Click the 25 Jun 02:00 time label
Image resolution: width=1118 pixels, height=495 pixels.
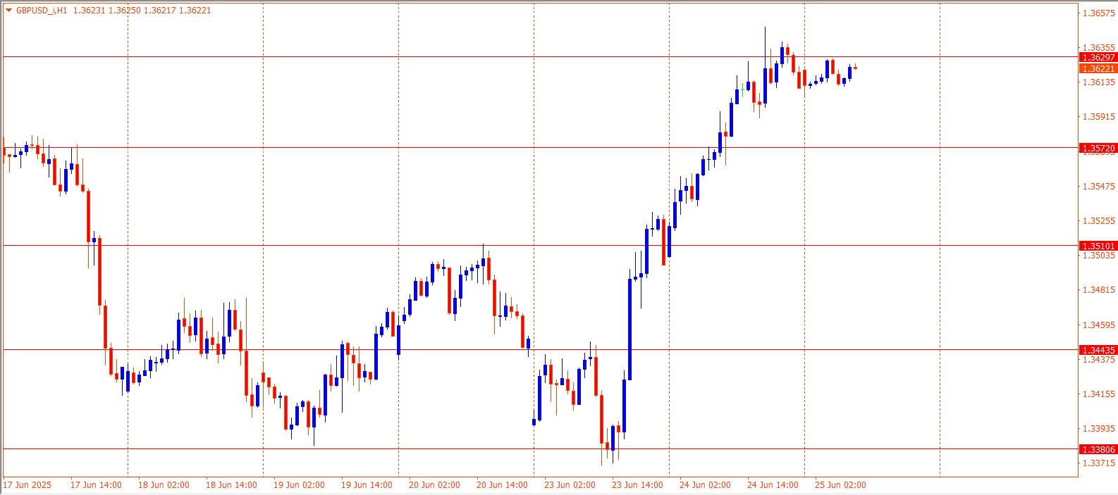point(840,485)
